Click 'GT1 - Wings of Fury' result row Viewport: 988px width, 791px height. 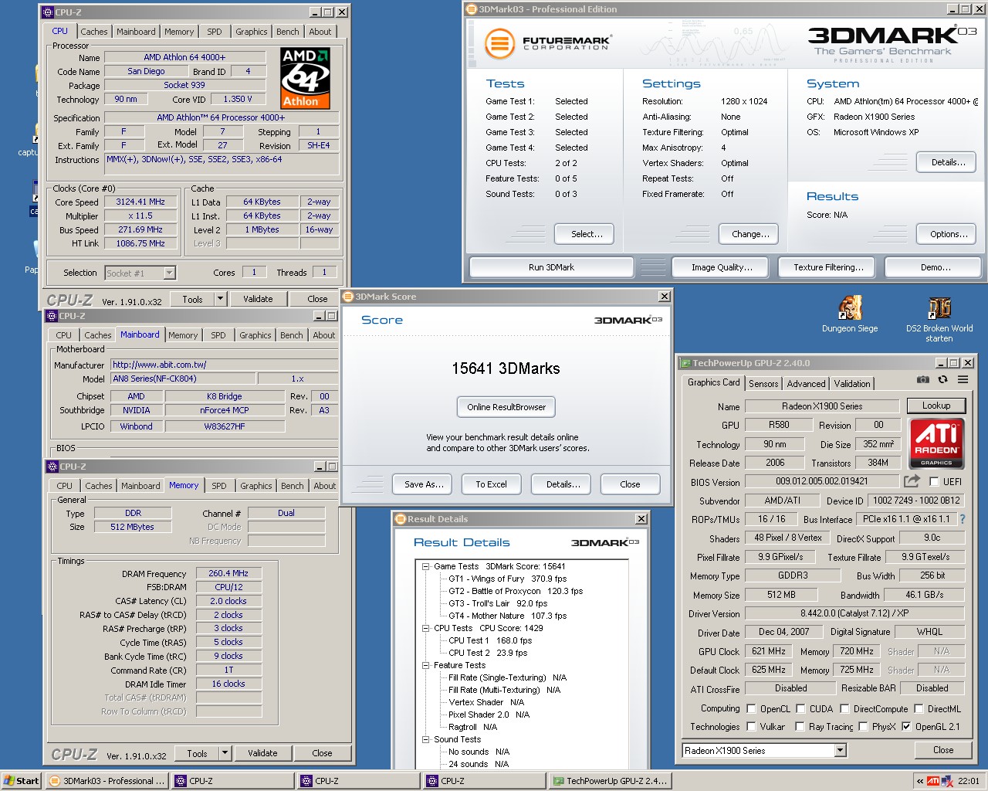click(x=507, y=579)
